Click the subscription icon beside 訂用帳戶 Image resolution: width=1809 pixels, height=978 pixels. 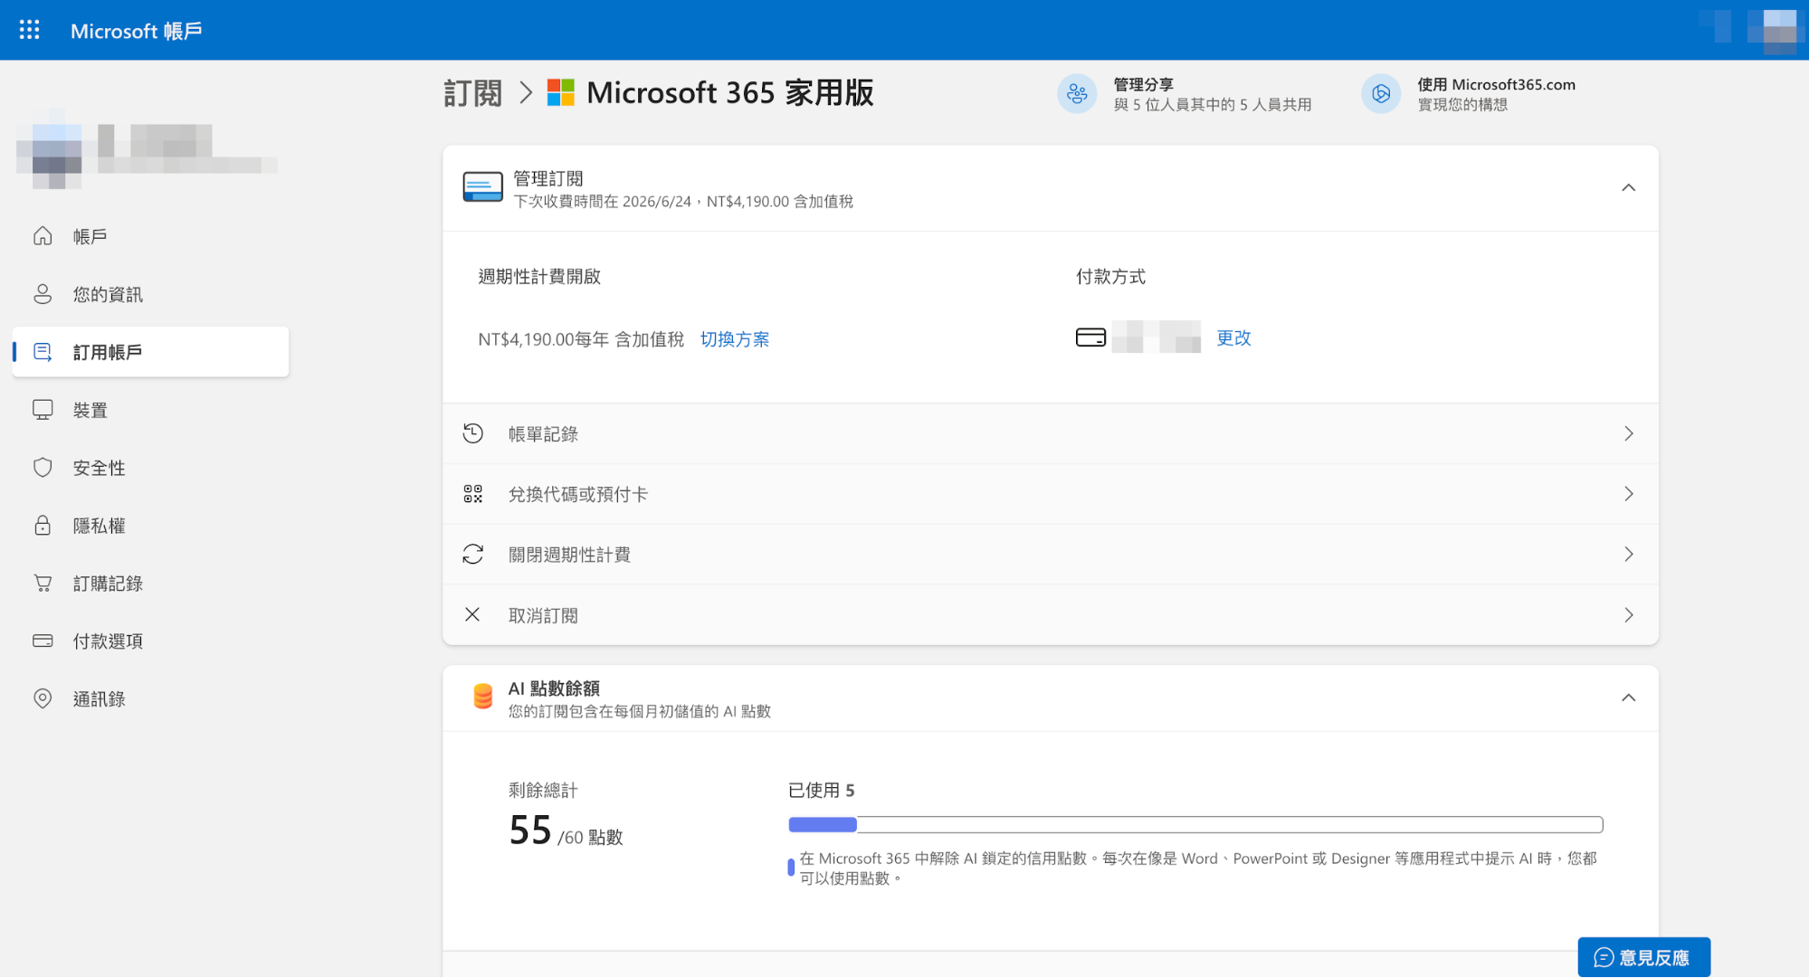43,352
